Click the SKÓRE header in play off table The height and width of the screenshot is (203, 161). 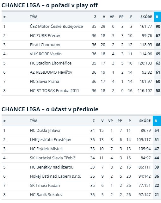146,17
